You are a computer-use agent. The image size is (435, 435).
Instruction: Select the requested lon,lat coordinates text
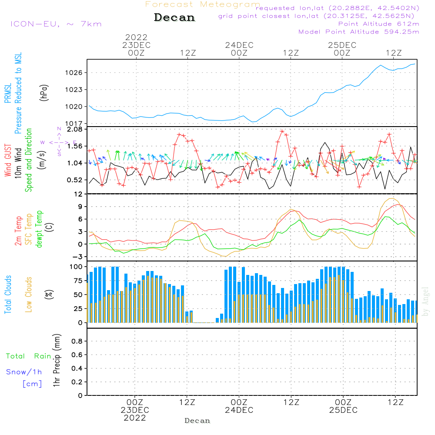click(338, 8)
